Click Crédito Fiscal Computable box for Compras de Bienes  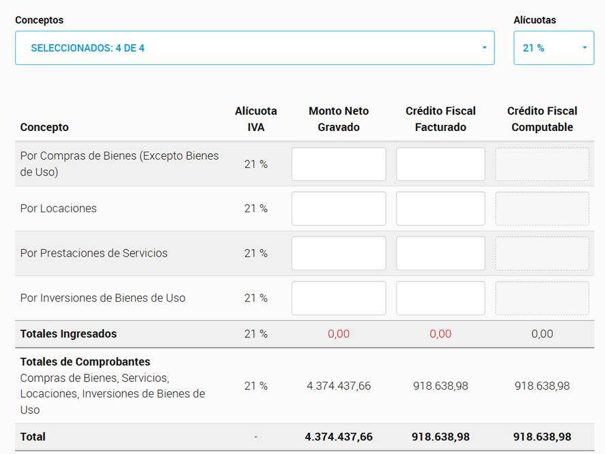coord(542,165)
